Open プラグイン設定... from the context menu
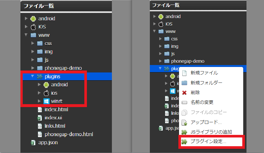264x153 pixels. 209,142
